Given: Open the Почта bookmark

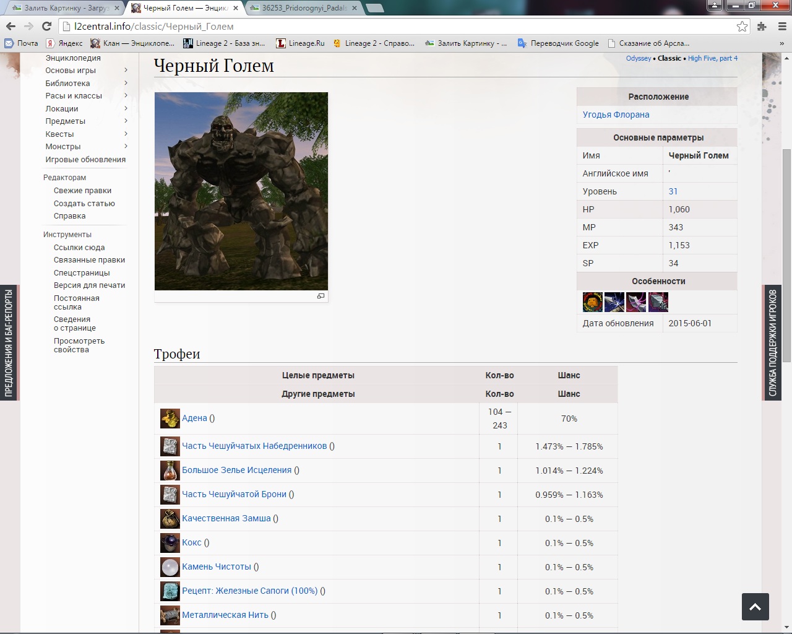Looking at the screenshot, I should click(22, 43).
